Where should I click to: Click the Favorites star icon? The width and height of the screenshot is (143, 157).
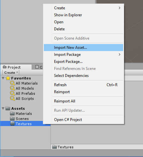[8, 78]
